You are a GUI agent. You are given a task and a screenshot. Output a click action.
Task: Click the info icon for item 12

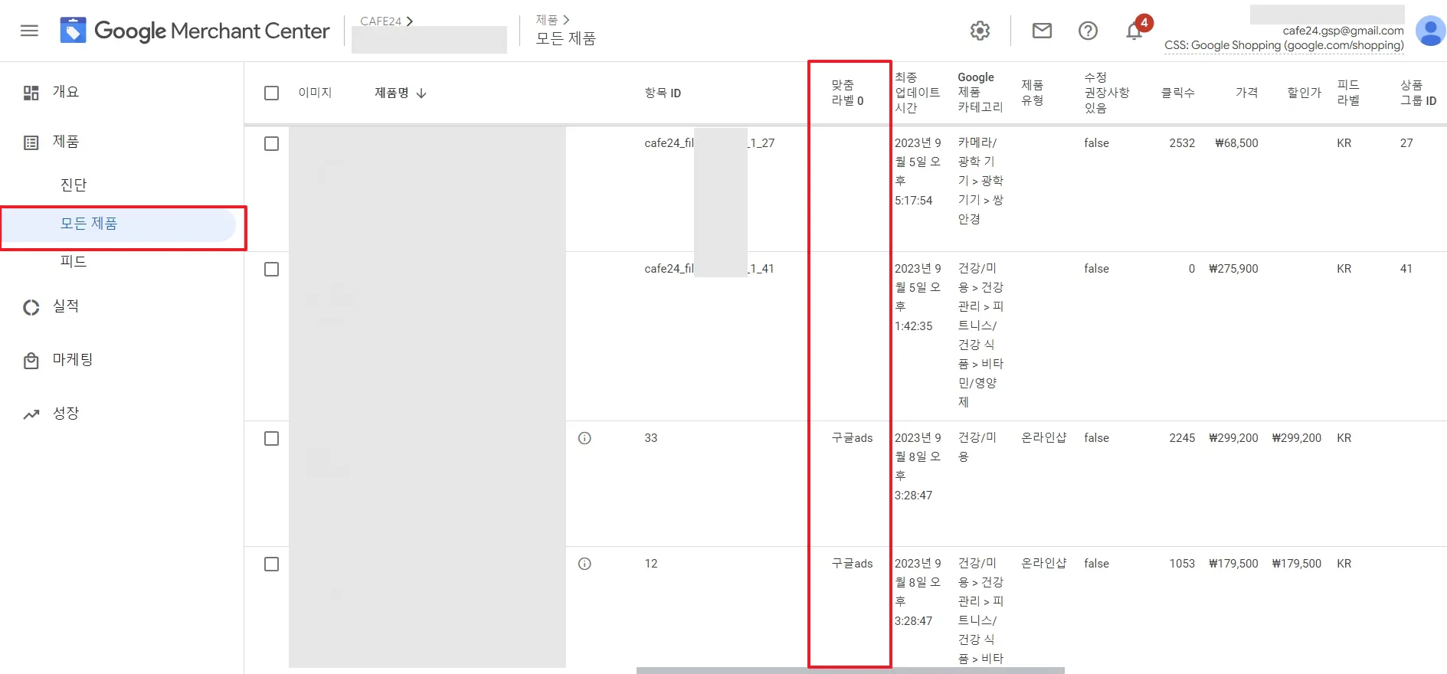point(584,564)
